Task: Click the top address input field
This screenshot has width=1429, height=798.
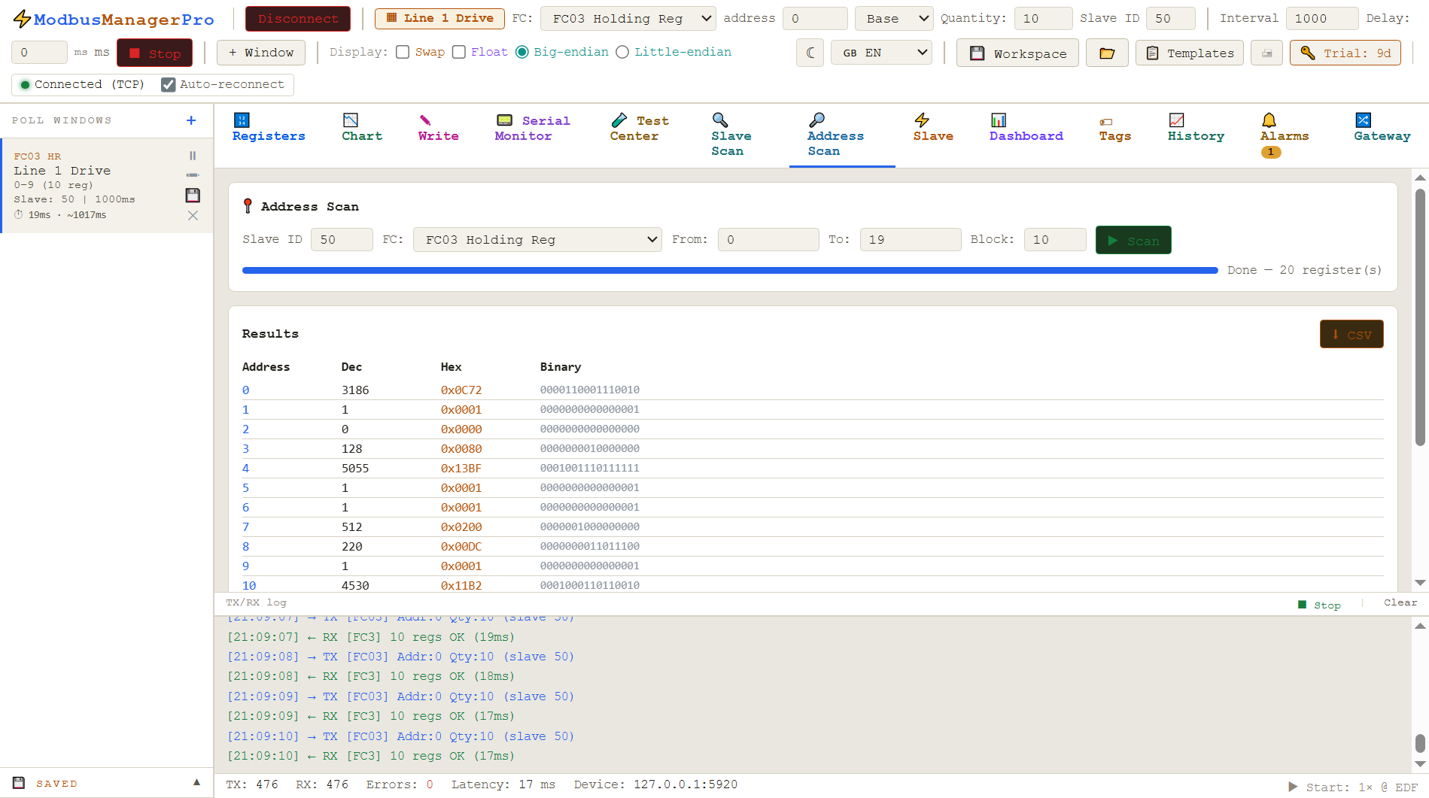Action: click(815, 19)
